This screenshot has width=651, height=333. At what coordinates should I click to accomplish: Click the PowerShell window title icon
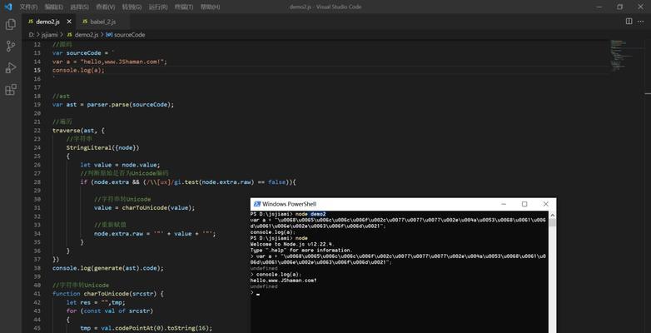point(257,204)
